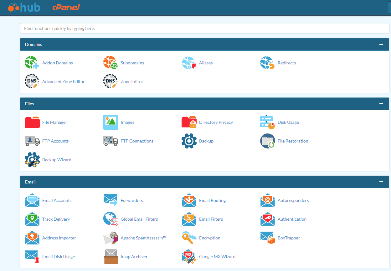The image size is (391, 271).
Task: Click the Subdomains icon
Action: coord(110,62)
